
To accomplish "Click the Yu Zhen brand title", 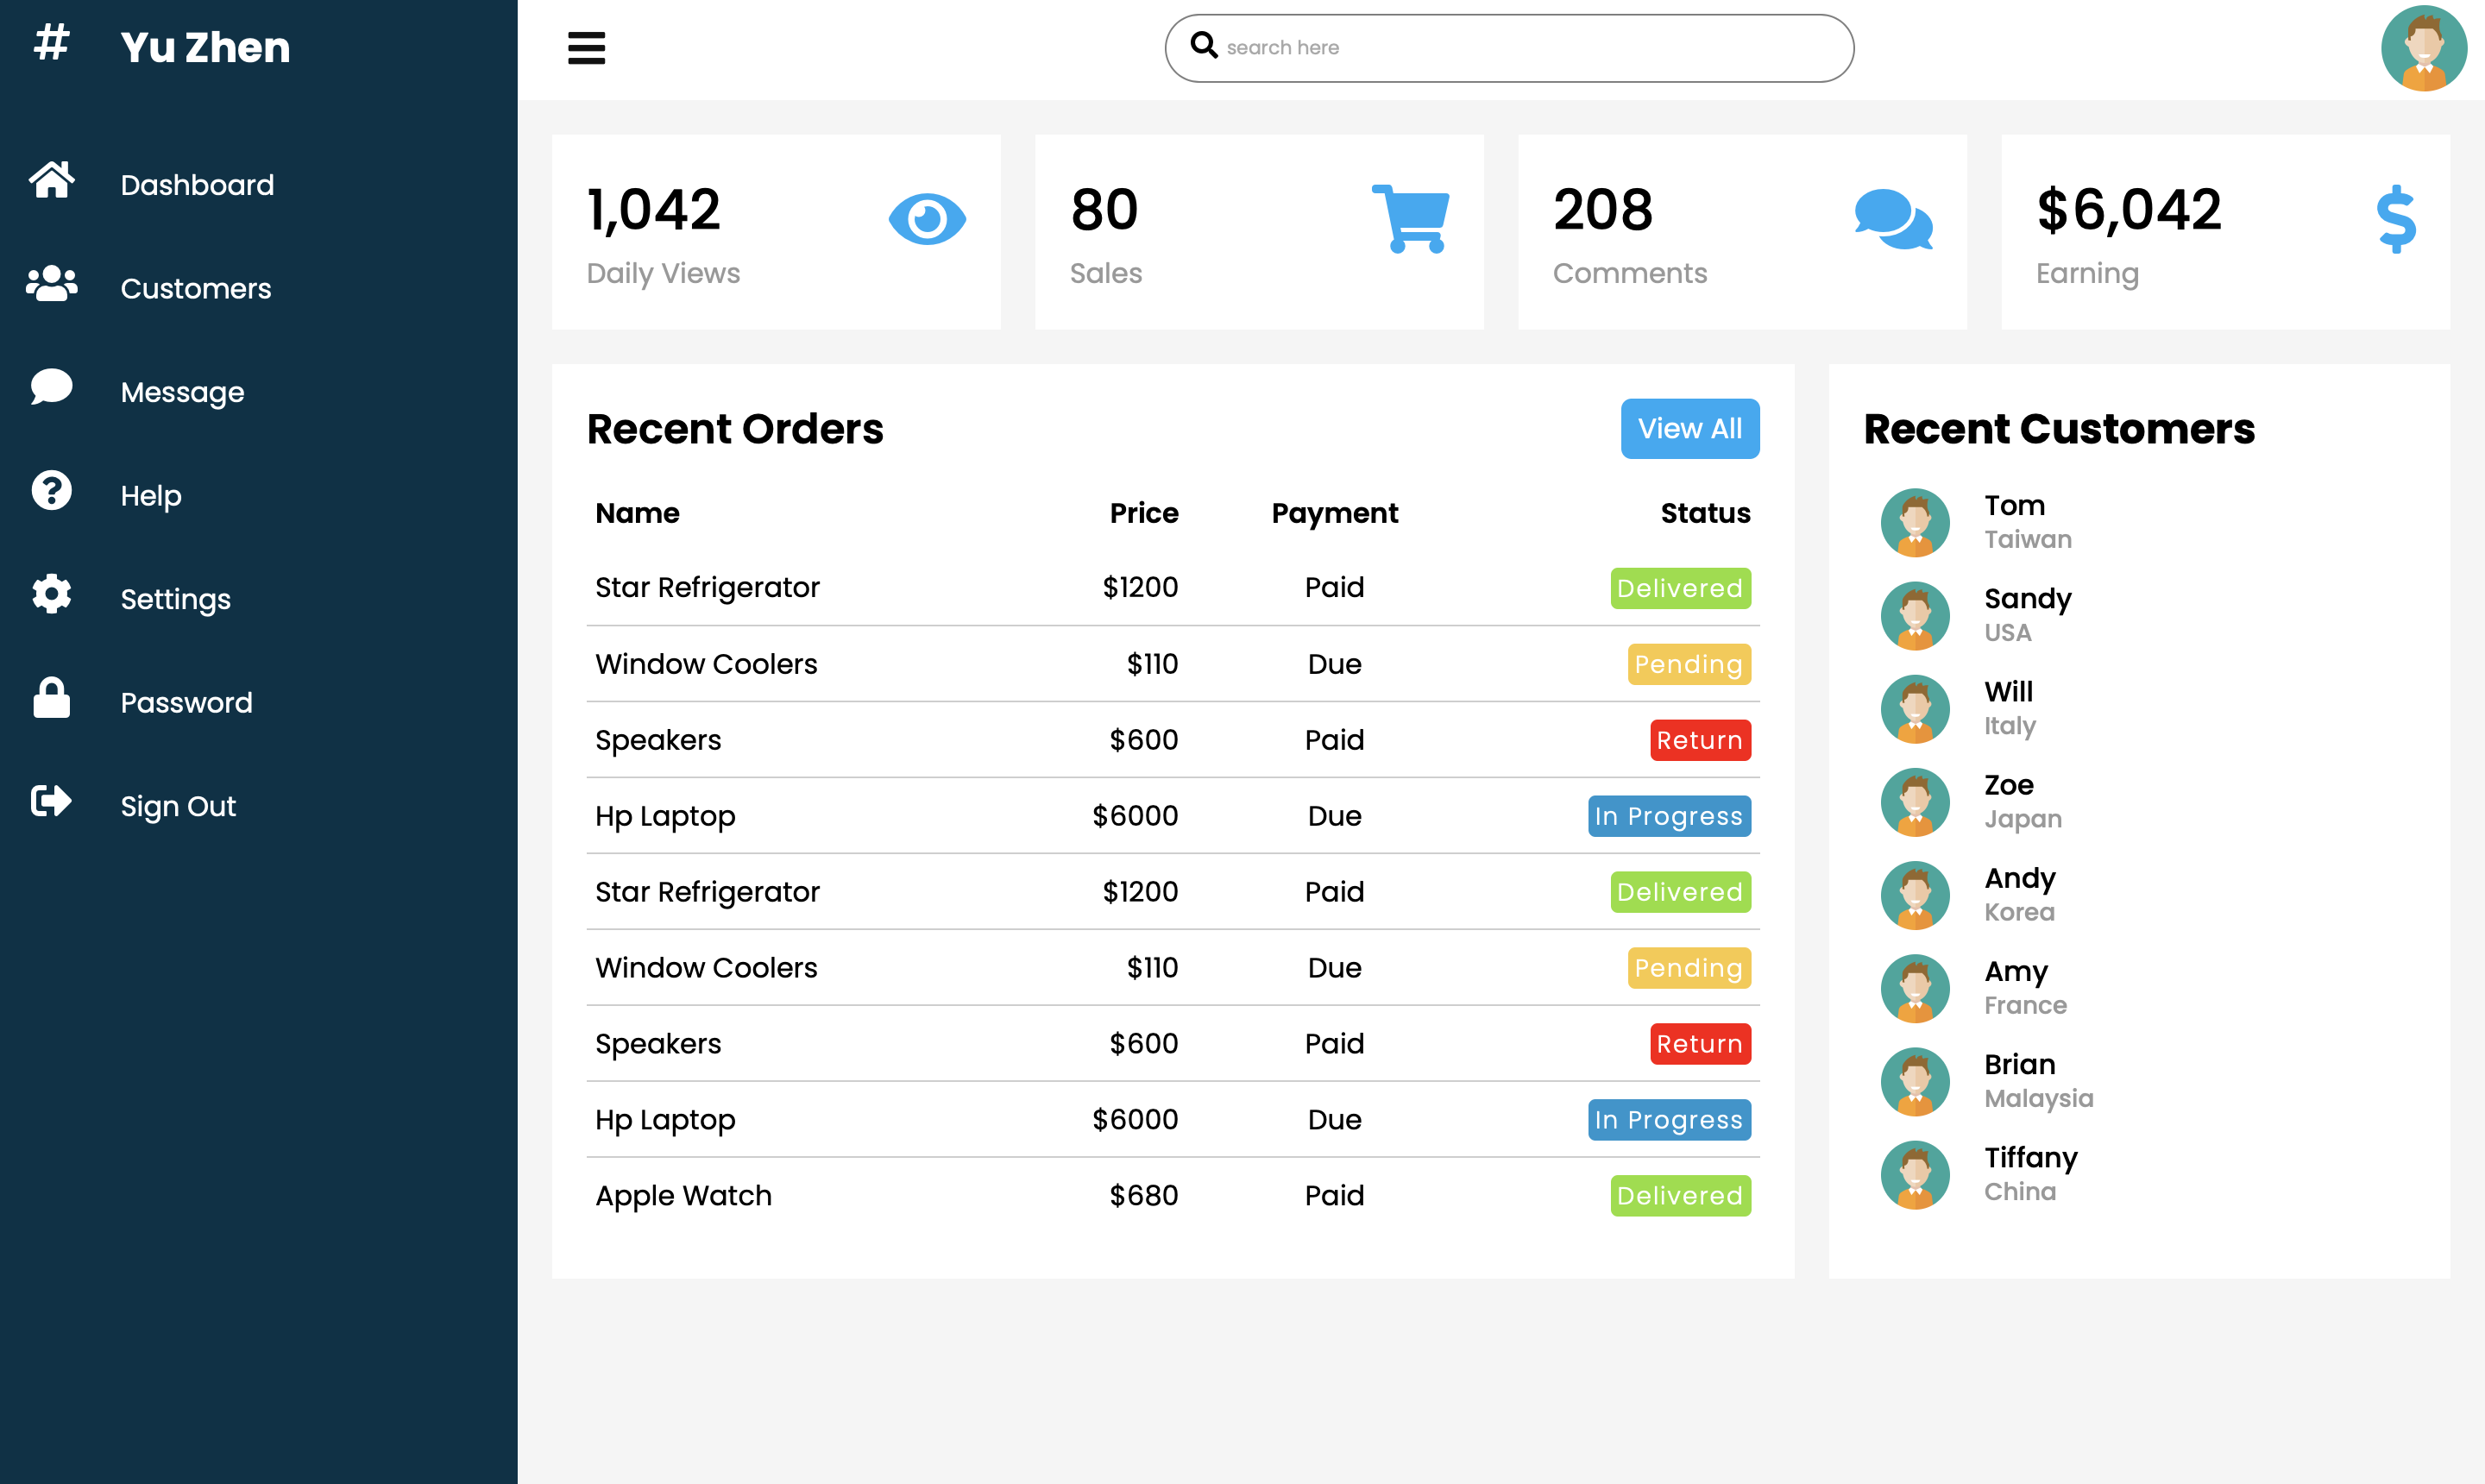I will click(x=205, y=48).
